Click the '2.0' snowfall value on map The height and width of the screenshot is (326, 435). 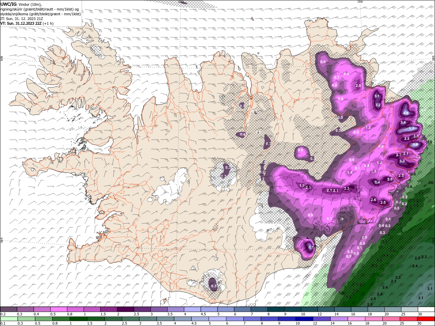(x=358, y=86)
